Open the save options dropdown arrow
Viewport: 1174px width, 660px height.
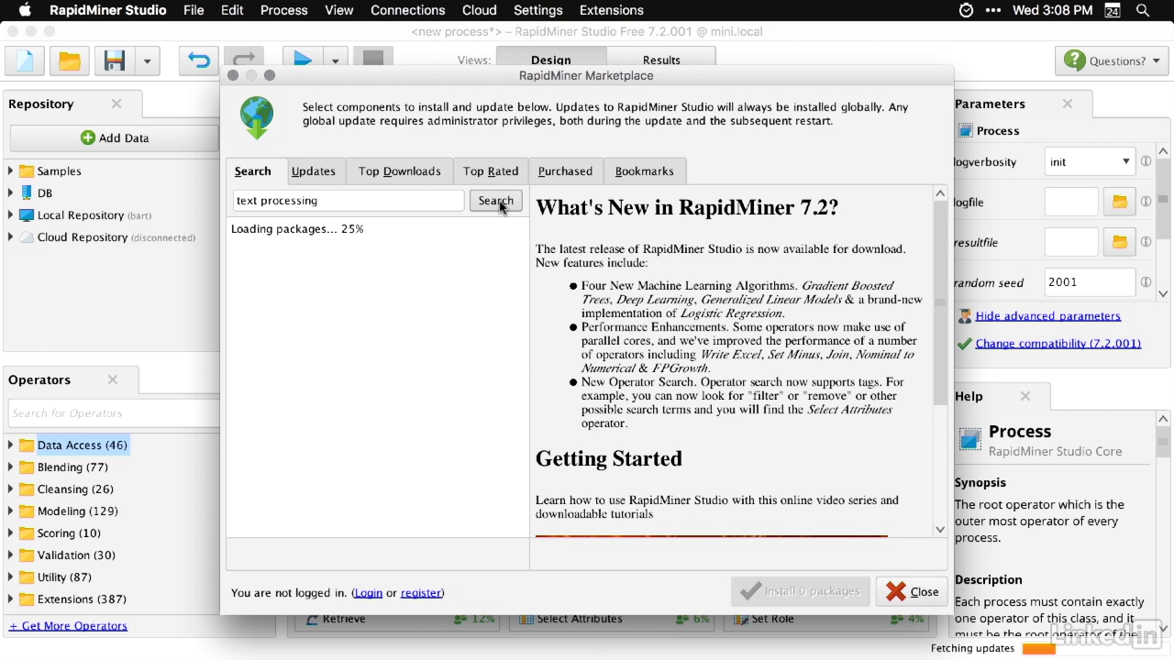147,60
